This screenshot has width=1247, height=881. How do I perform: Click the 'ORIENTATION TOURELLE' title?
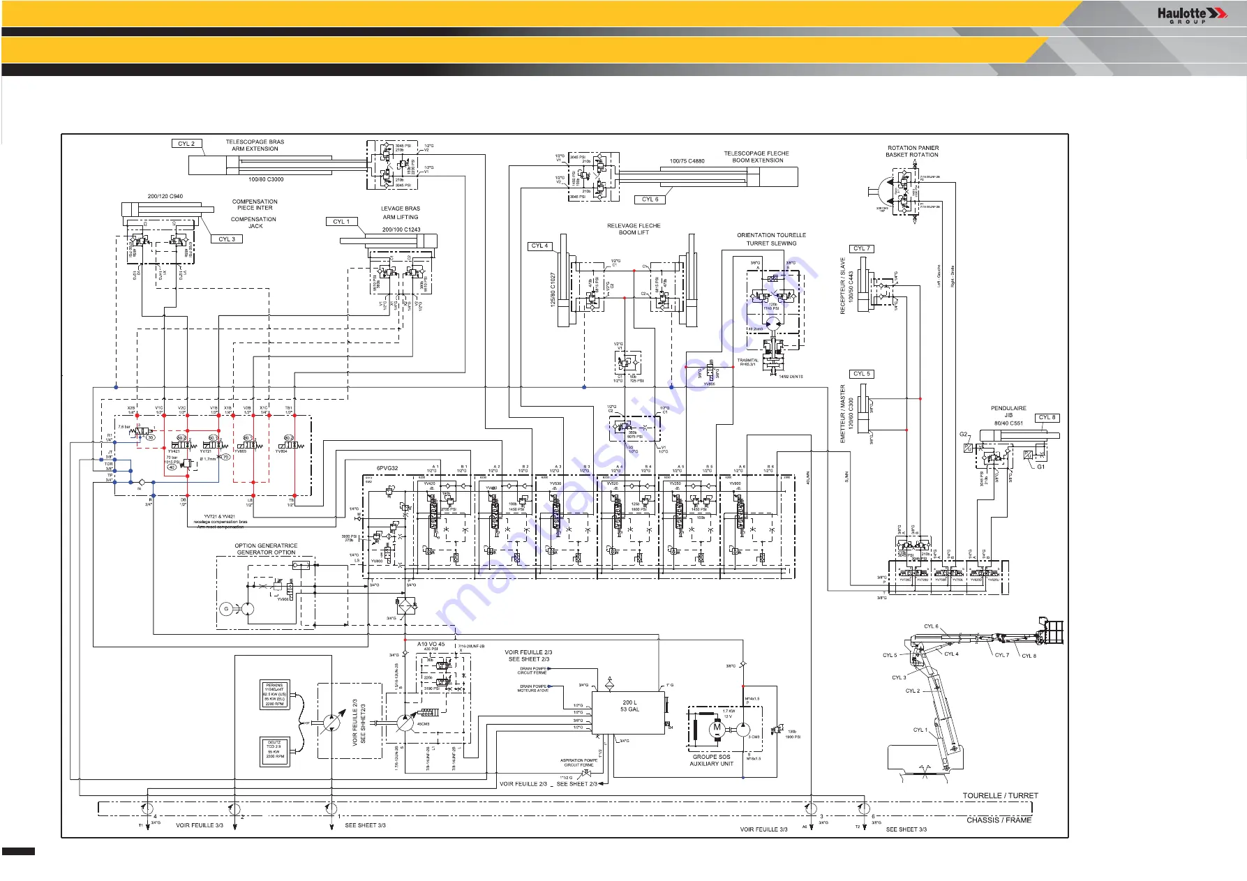(771, 236)
